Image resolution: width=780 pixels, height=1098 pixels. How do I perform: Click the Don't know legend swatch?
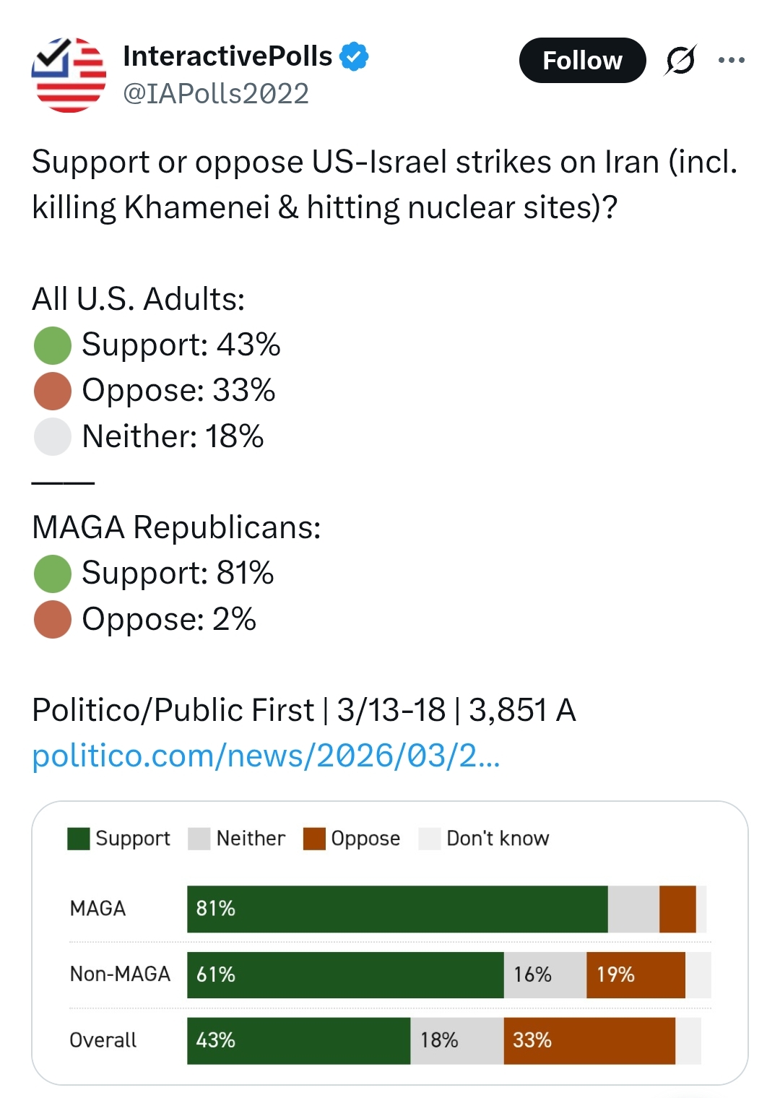430,839
